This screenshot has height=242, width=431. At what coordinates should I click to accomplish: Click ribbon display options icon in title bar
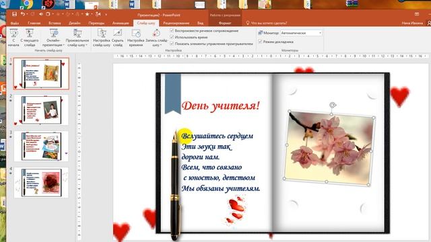pos(417,14)
